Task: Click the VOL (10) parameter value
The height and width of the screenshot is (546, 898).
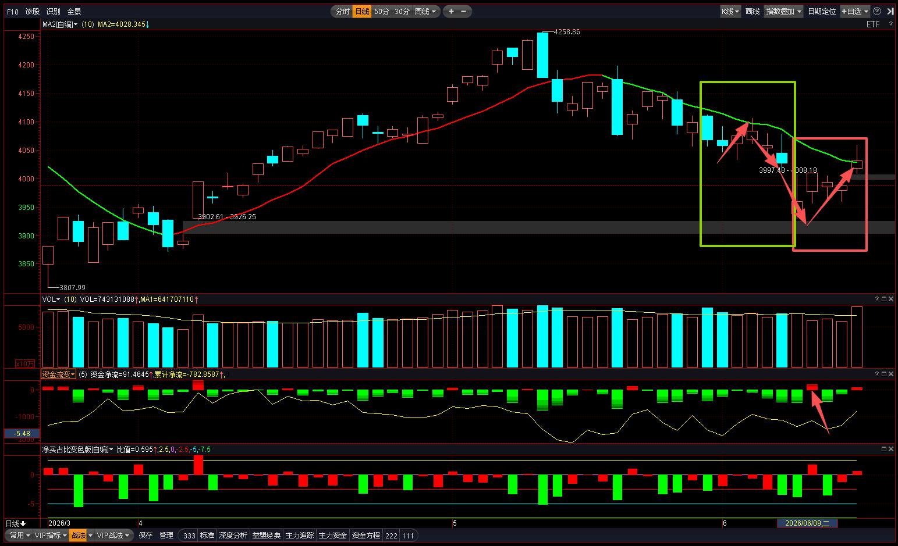Action: (x=70, y=299)
